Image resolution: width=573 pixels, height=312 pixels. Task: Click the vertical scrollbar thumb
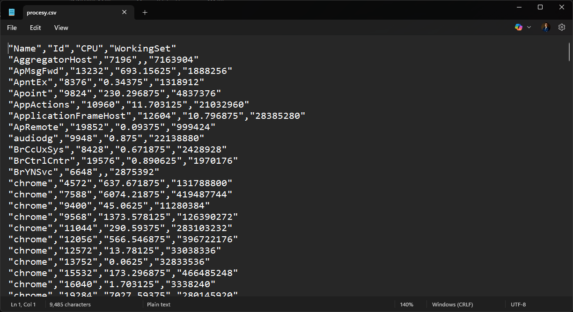[569, 51]
